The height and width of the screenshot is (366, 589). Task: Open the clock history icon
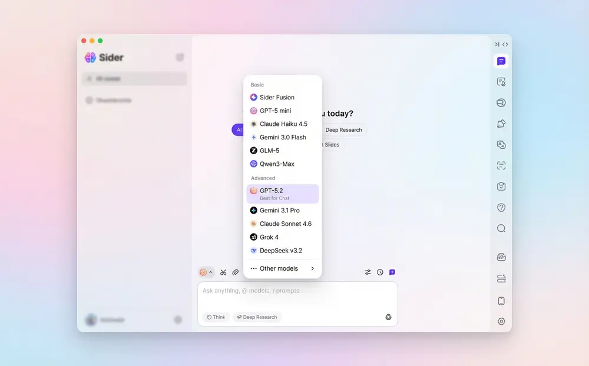pos(380,272)
